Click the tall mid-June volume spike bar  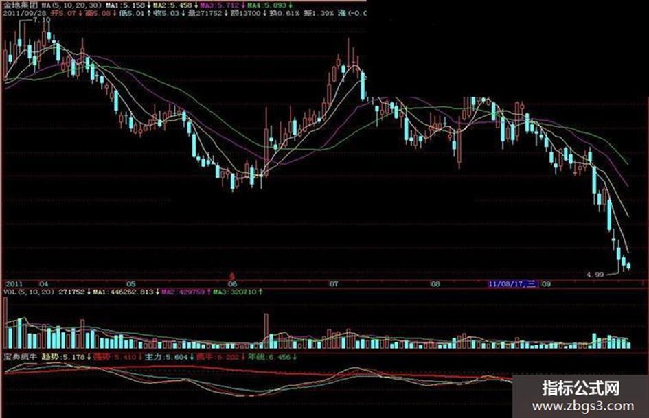[x=266, y=331]
